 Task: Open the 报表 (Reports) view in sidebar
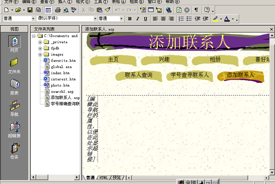pyautogui.click(x=14, y=87)
